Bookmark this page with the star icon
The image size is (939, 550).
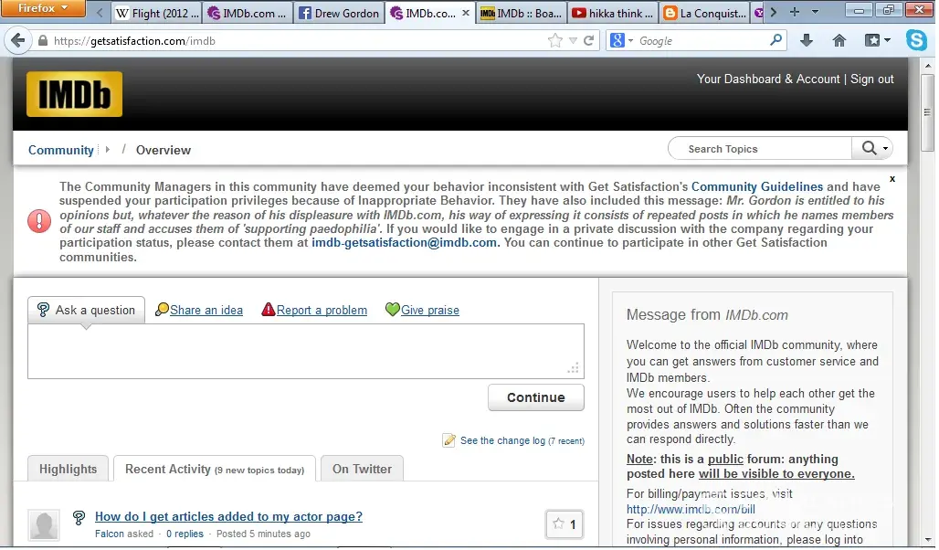tap(555, 41)
